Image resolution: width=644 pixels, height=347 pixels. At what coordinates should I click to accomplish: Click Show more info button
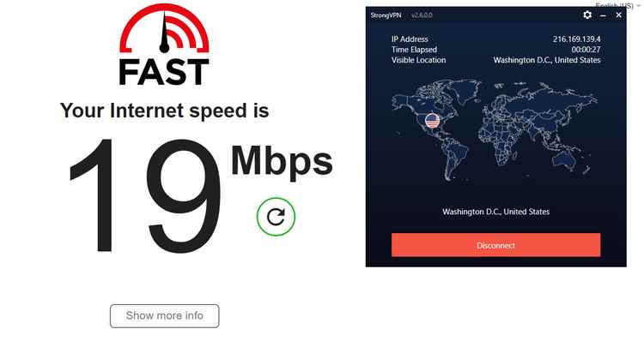coord(164,316)
